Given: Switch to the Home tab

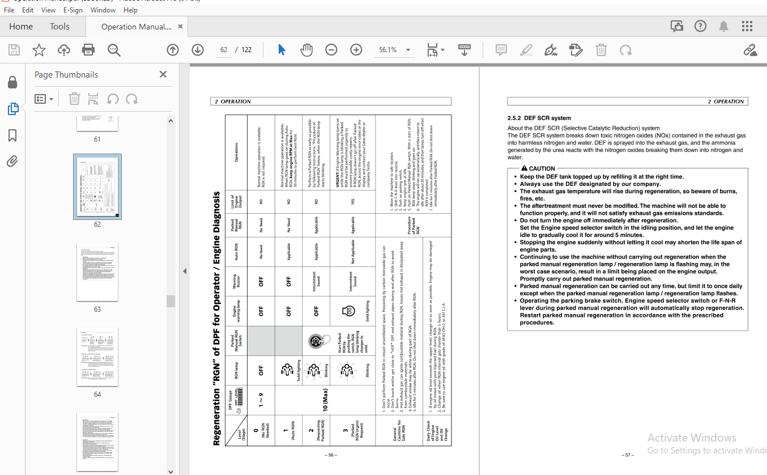Looking at the screenshot, I should tap(21, 27).
